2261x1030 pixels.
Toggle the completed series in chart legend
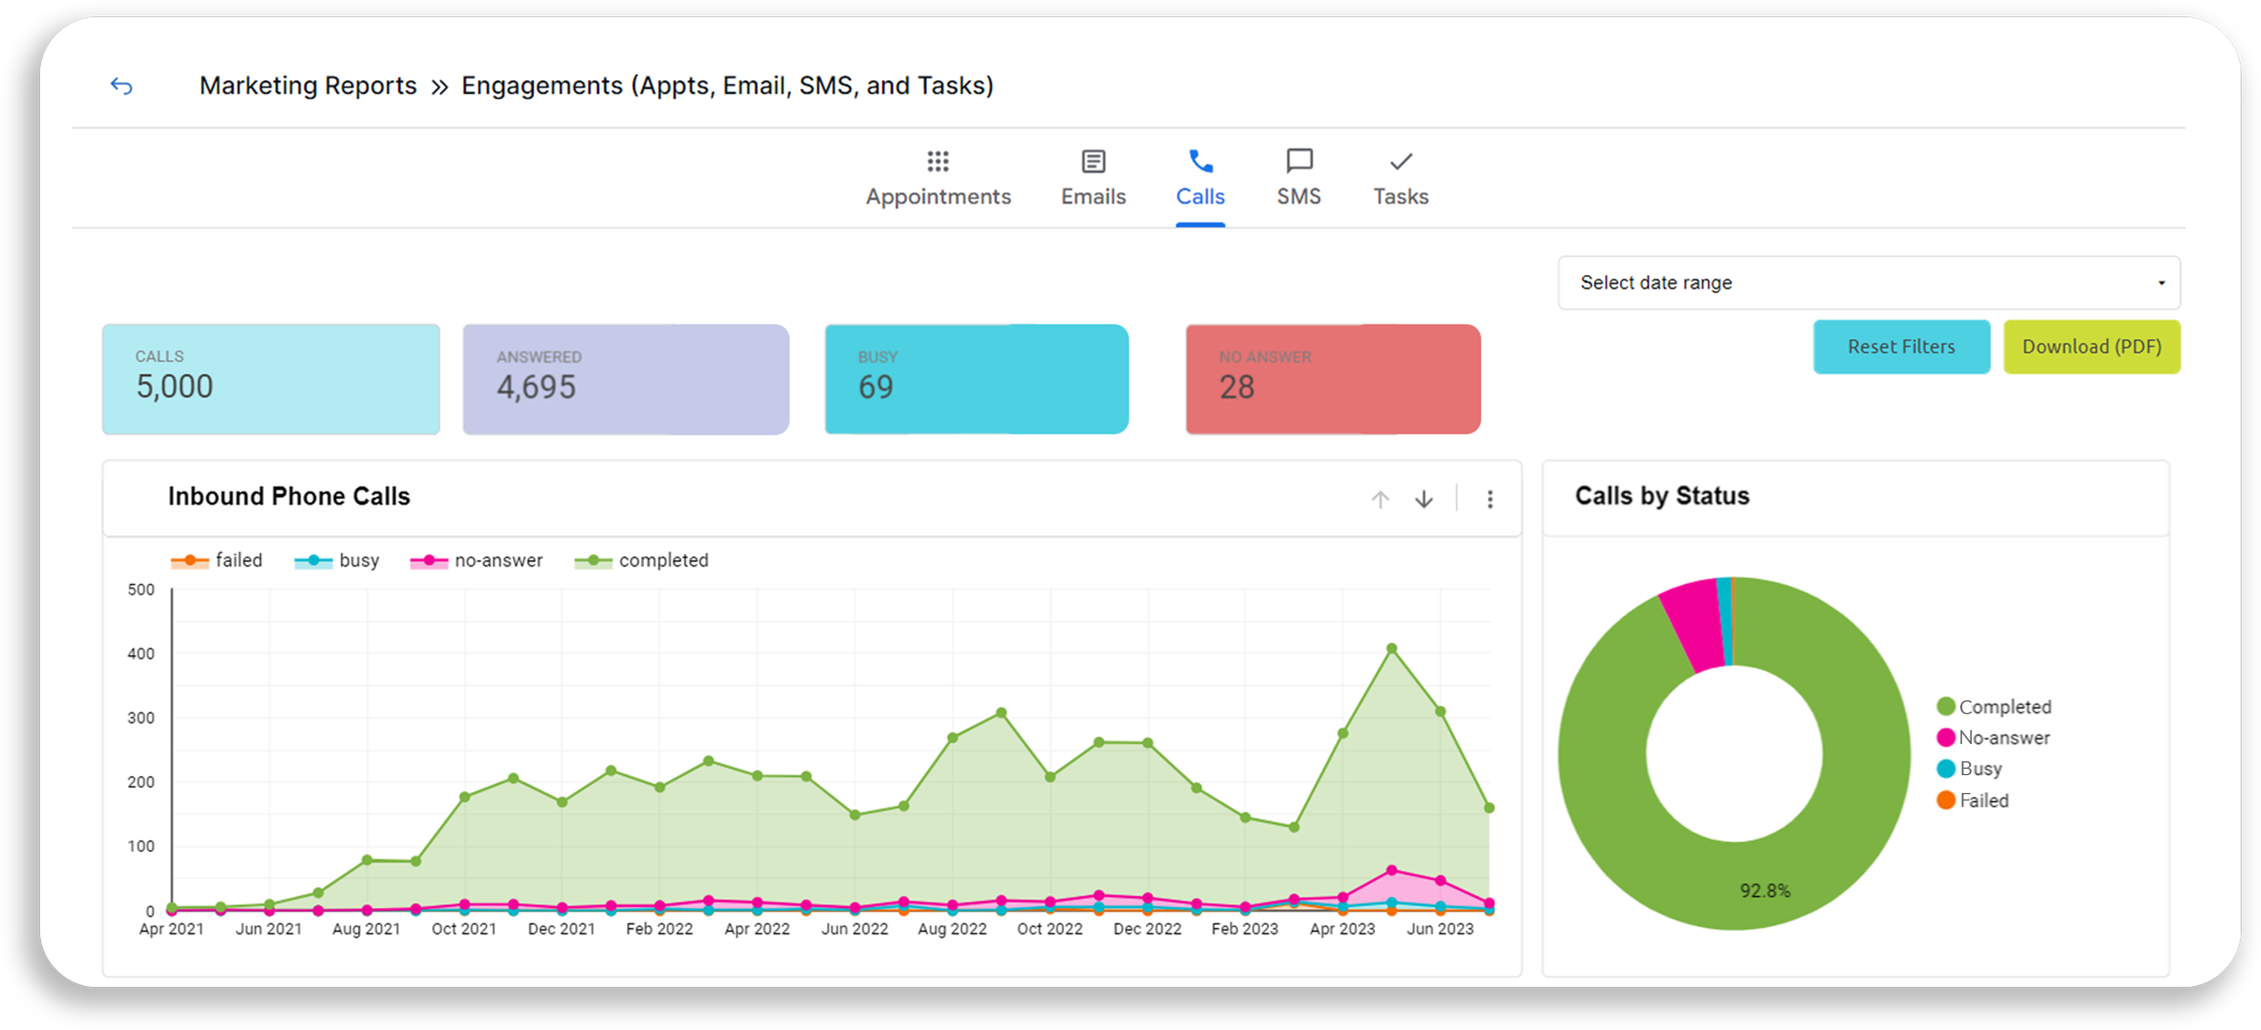tap(641, 560)
